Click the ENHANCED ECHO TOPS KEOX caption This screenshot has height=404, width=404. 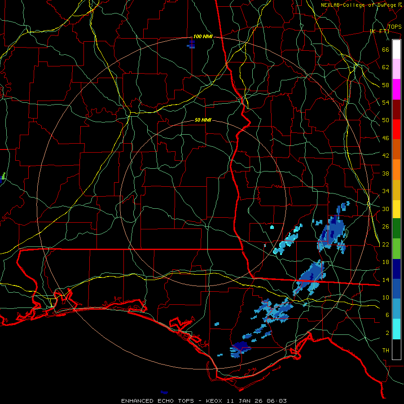coord(204,401)
